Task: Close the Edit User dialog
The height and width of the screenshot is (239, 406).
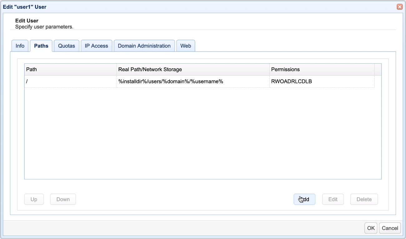Action: [399, 7]
